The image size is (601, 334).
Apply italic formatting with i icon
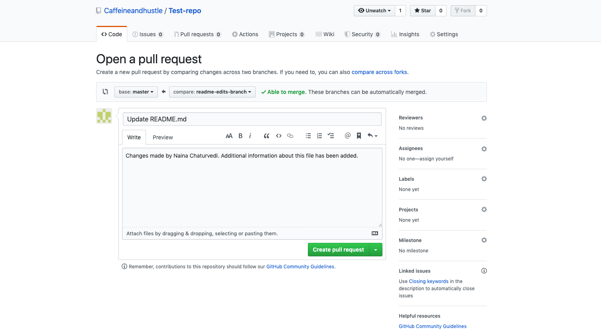click(x=250, y=136)
